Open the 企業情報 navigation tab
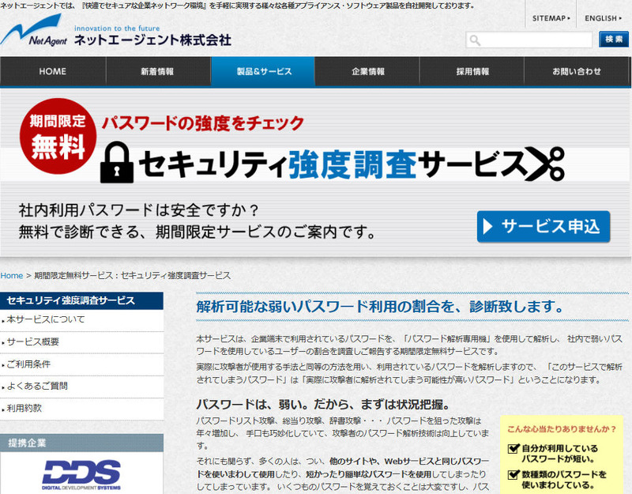Viewport: 632px width, 494px height. (x=367, y=72)
